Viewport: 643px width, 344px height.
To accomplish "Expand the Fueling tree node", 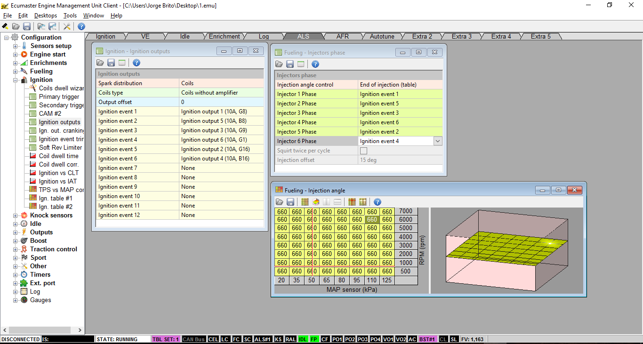I will pyautogui.click(x=16, y=72).
